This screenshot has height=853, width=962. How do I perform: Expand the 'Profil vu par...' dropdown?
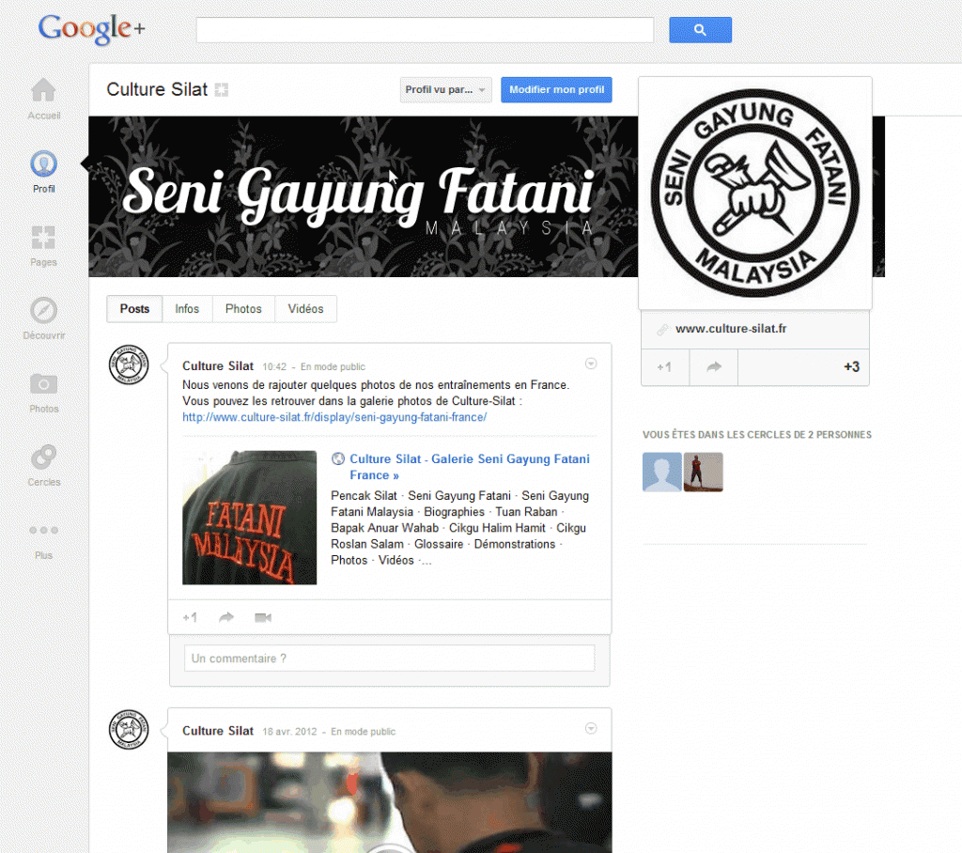[x=446, y=89]
